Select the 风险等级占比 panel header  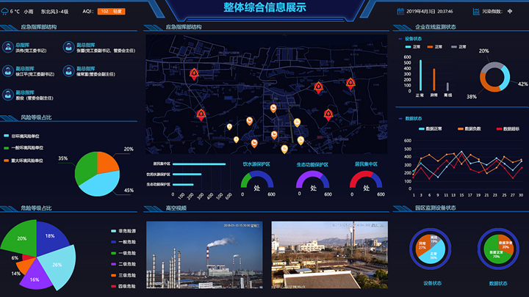36,117
